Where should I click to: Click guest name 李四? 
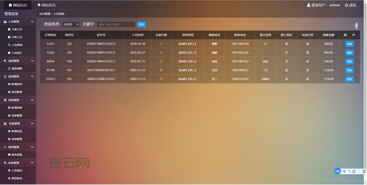214,70
